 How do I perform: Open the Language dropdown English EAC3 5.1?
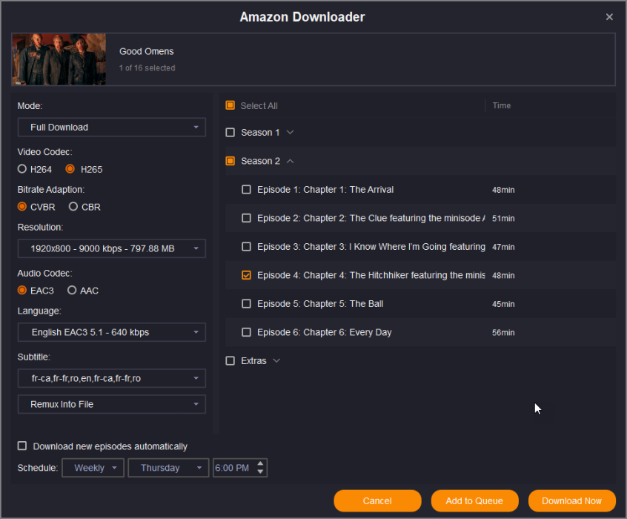point(112,332)
